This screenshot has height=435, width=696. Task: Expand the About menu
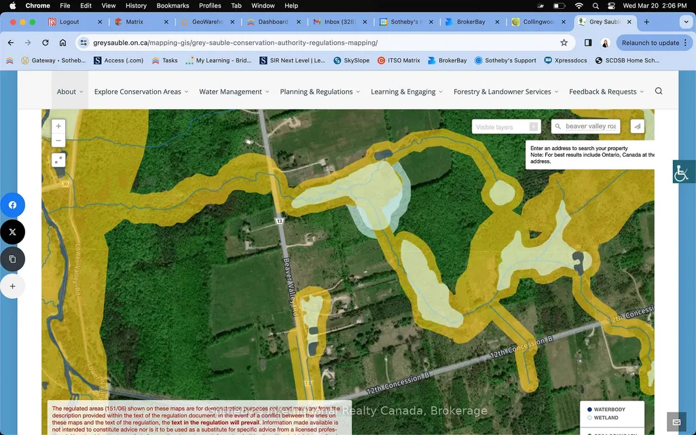pyautogui.click(x=70, y=92)
